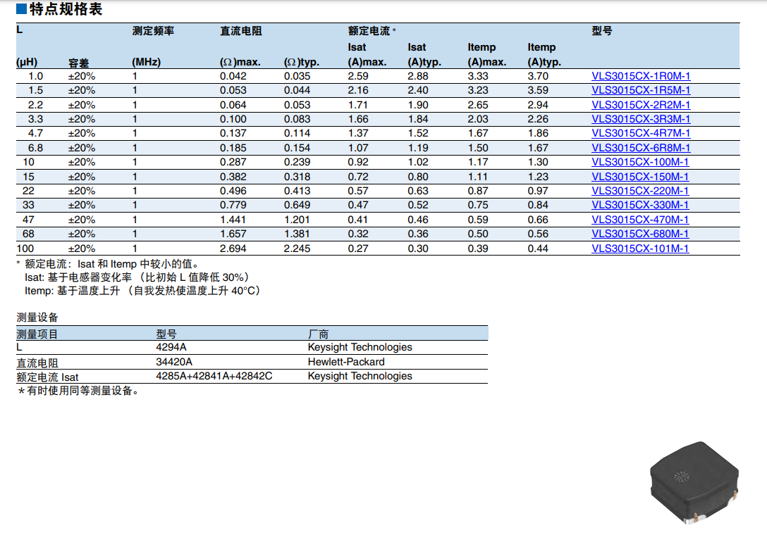Click the 厂商 column header
Image resolution: width=767 pixels, height=535 pixels.
click(318, 334)
